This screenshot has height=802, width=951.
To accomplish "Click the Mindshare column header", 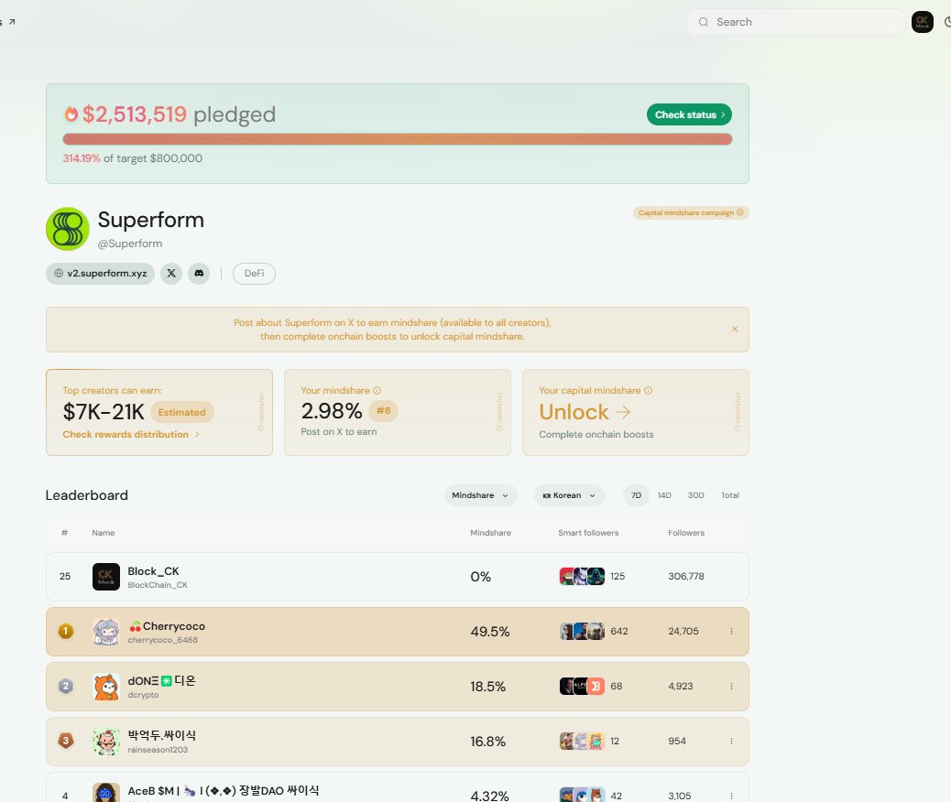I will point(490,533).
